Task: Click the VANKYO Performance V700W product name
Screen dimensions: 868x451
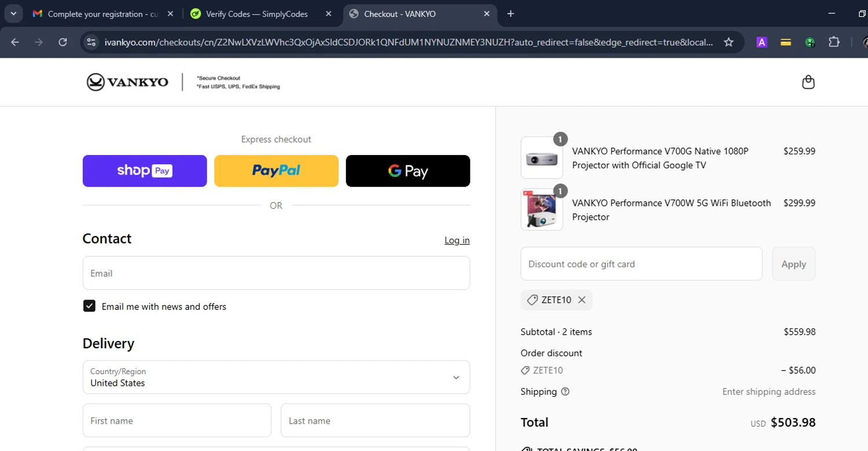Action: point(671,210)
